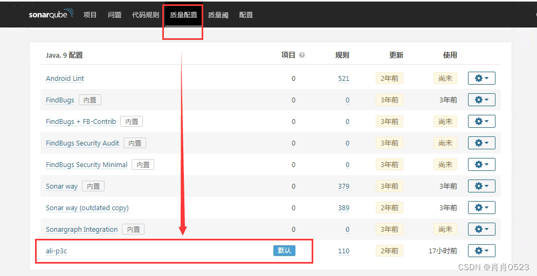View the 521 rules of Android Lint
This screenshot has height=276, width=537.
pyautogui.click(x=343, y=78)
